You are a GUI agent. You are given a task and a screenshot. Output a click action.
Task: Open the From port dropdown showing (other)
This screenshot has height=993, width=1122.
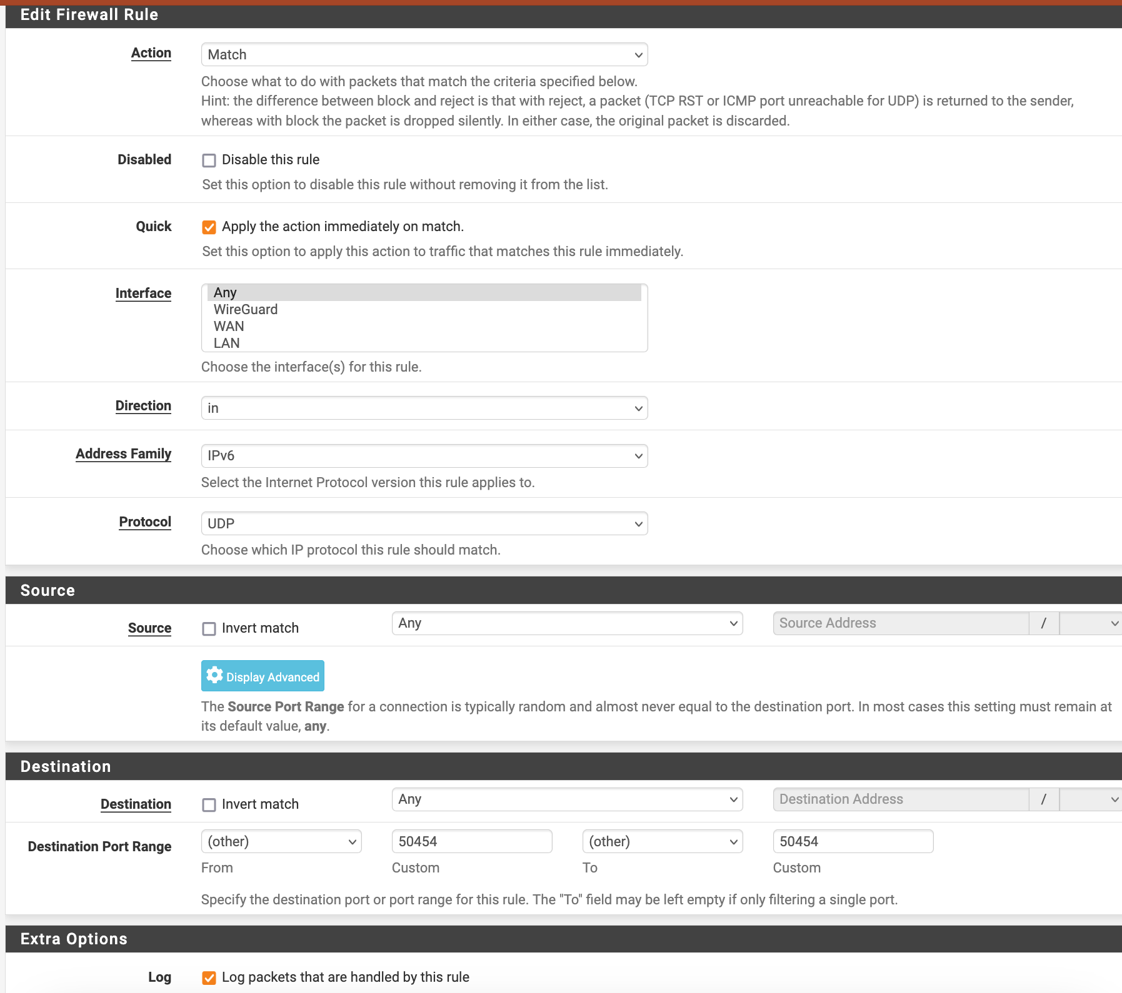coord(281,841)
